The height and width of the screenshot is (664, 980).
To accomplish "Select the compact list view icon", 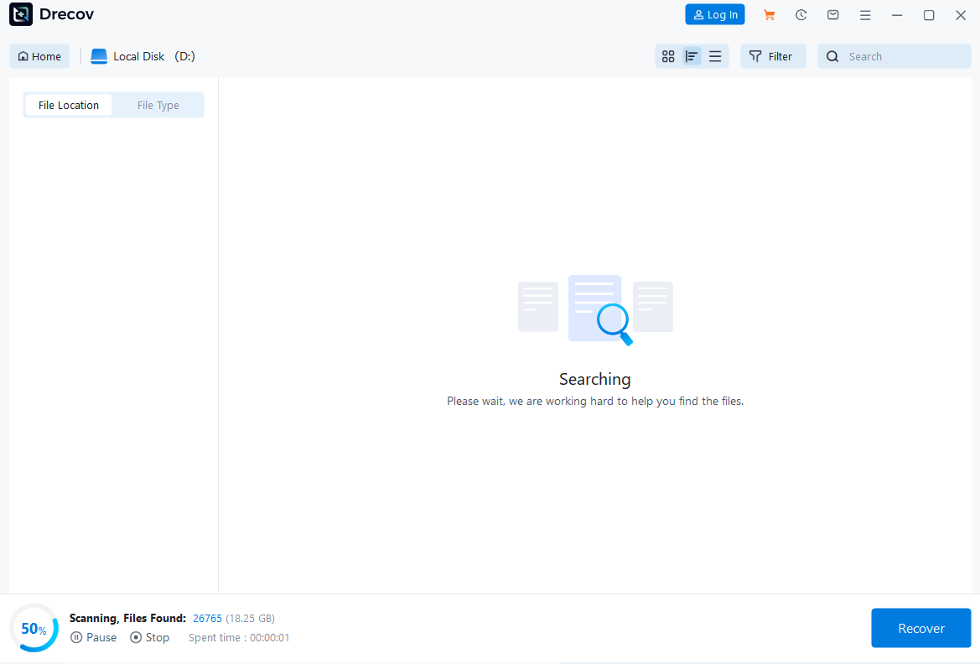I will [x=715, y=56].
